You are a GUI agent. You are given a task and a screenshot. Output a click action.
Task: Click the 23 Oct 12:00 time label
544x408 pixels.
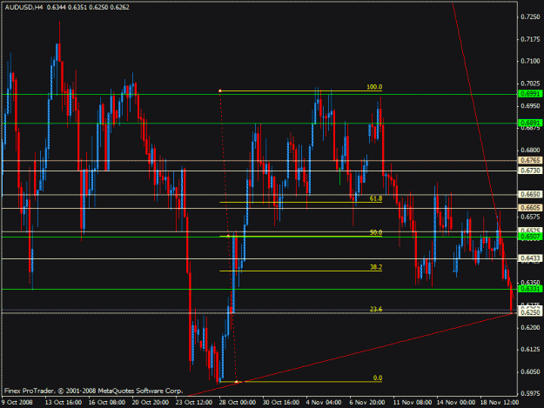pyautogui.click(x=194, y=403)
